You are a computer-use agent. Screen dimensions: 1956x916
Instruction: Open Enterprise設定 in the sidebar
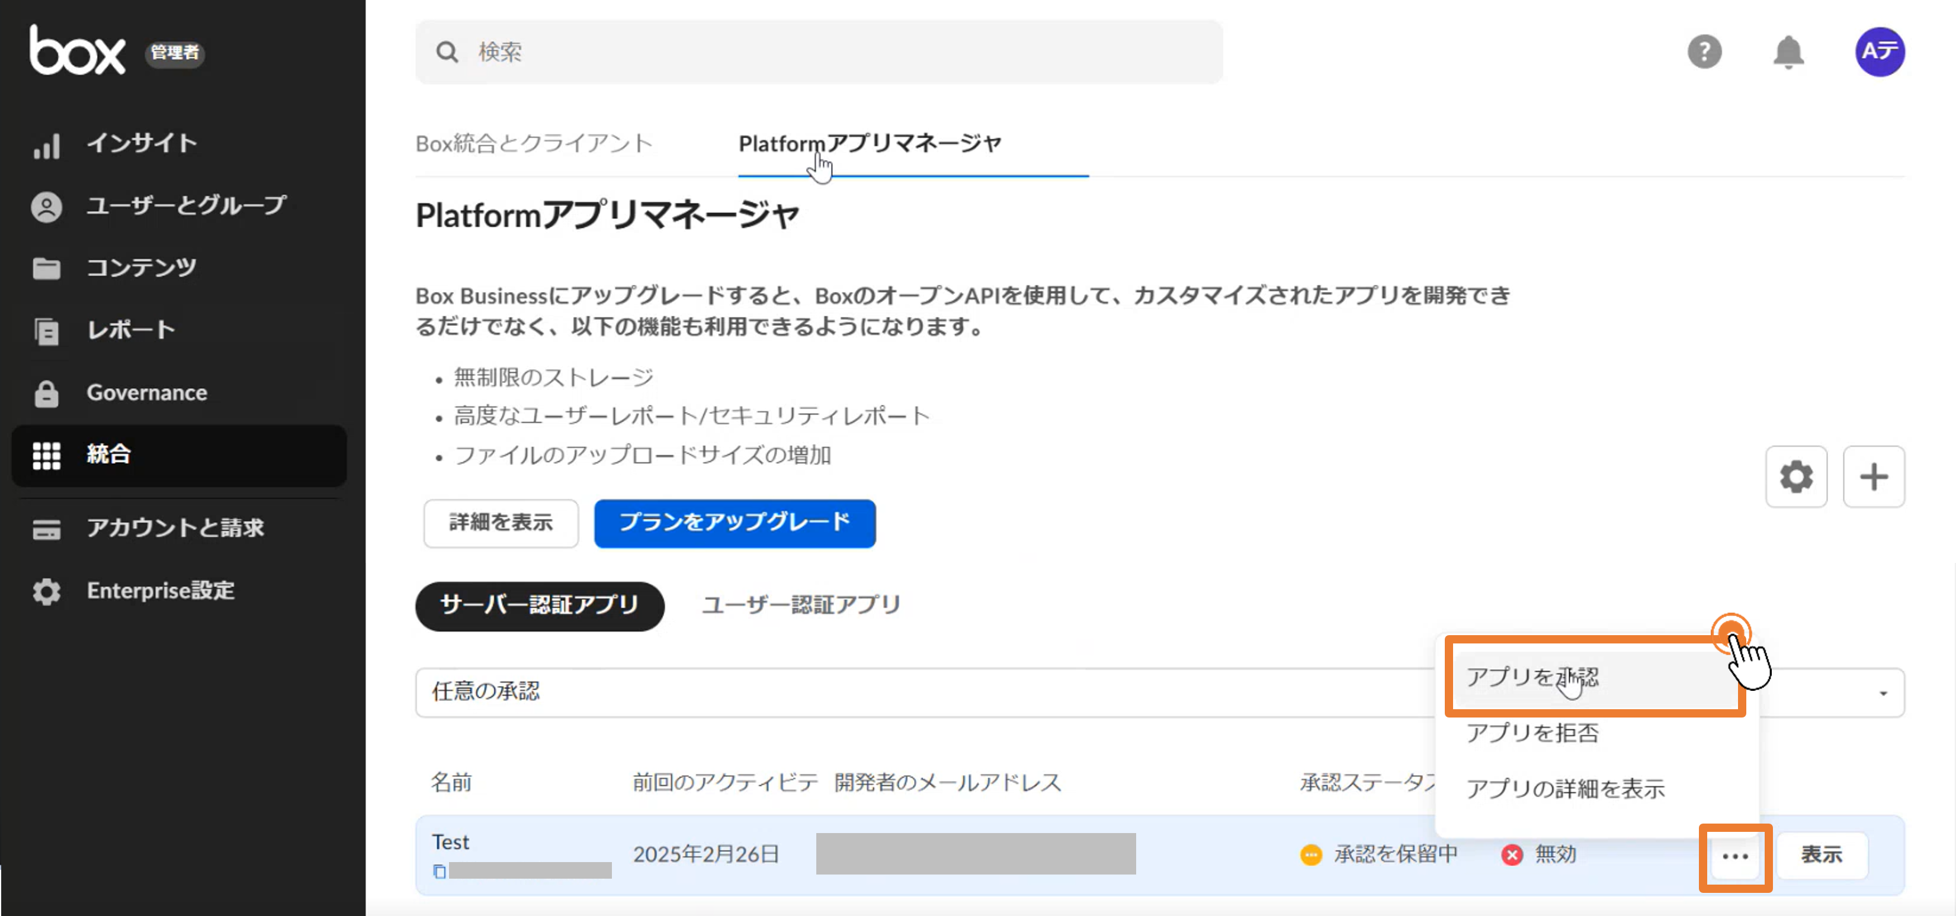coord(160,590)
